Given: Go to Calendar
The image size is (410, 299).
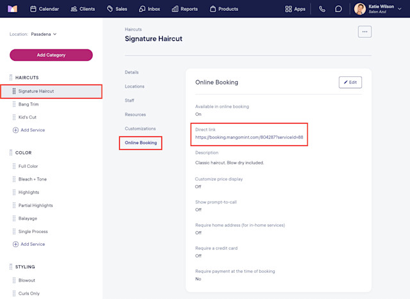Looking at the screenshot, I should point(44,9).
